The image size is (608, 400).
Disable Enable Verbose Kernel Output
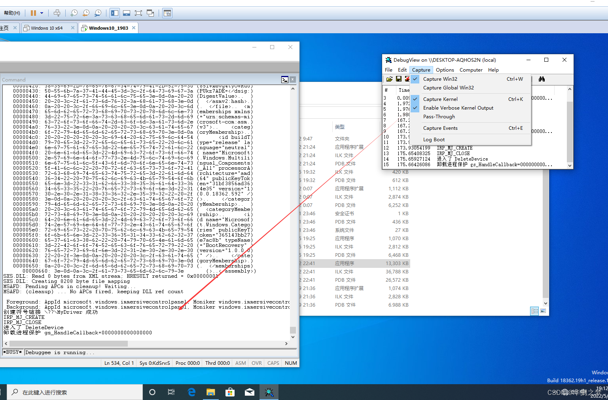tap(470, 108)
